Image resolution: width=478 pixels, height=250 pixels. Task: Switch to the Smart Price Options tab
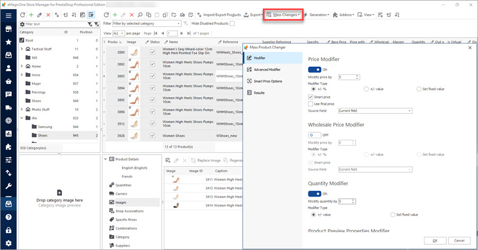[x=273, y=82]
